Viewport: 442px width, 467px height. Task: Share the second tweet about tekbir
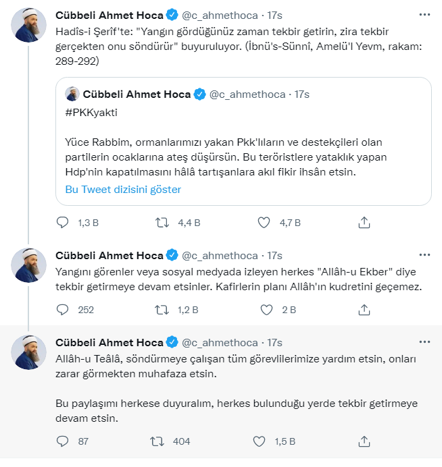click(x=364, y=310)
